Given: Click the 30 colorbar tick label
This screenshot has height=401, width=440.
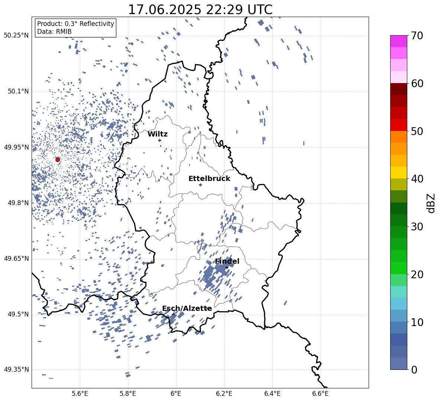Looking at the screenshot, I should pos(417,227).
